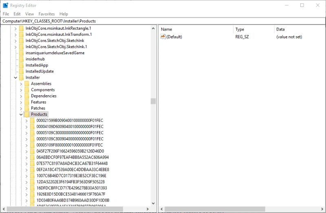Click the values pane horizontal scrollbar thumb
Screen dimensions: 326x213
pos(215,209)
